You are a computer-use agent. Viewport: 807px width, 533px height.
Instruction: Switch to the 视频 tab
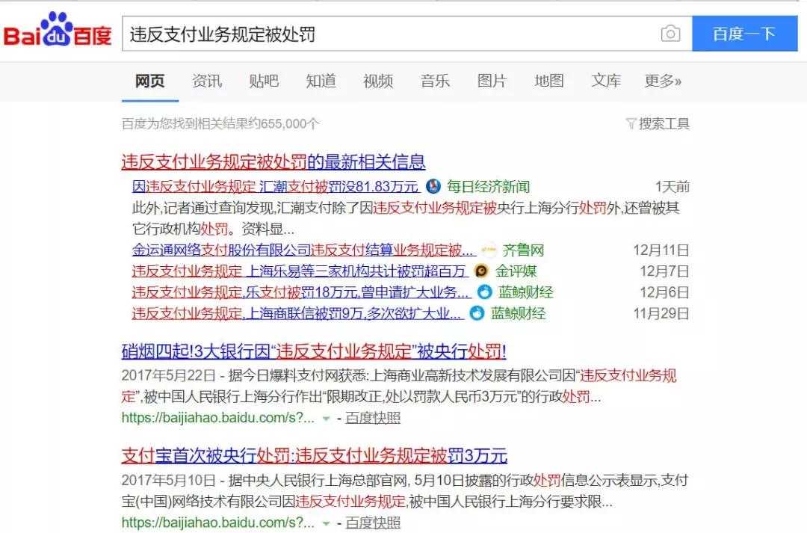click(x=378, y=81)
